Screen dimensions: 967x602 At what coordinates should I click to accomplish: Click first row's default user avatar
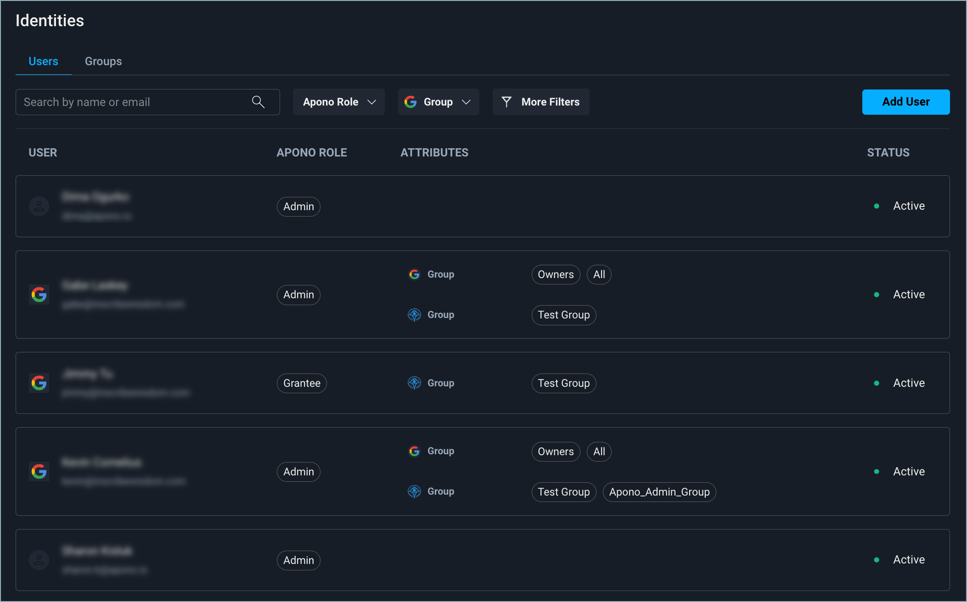point(39,206)
